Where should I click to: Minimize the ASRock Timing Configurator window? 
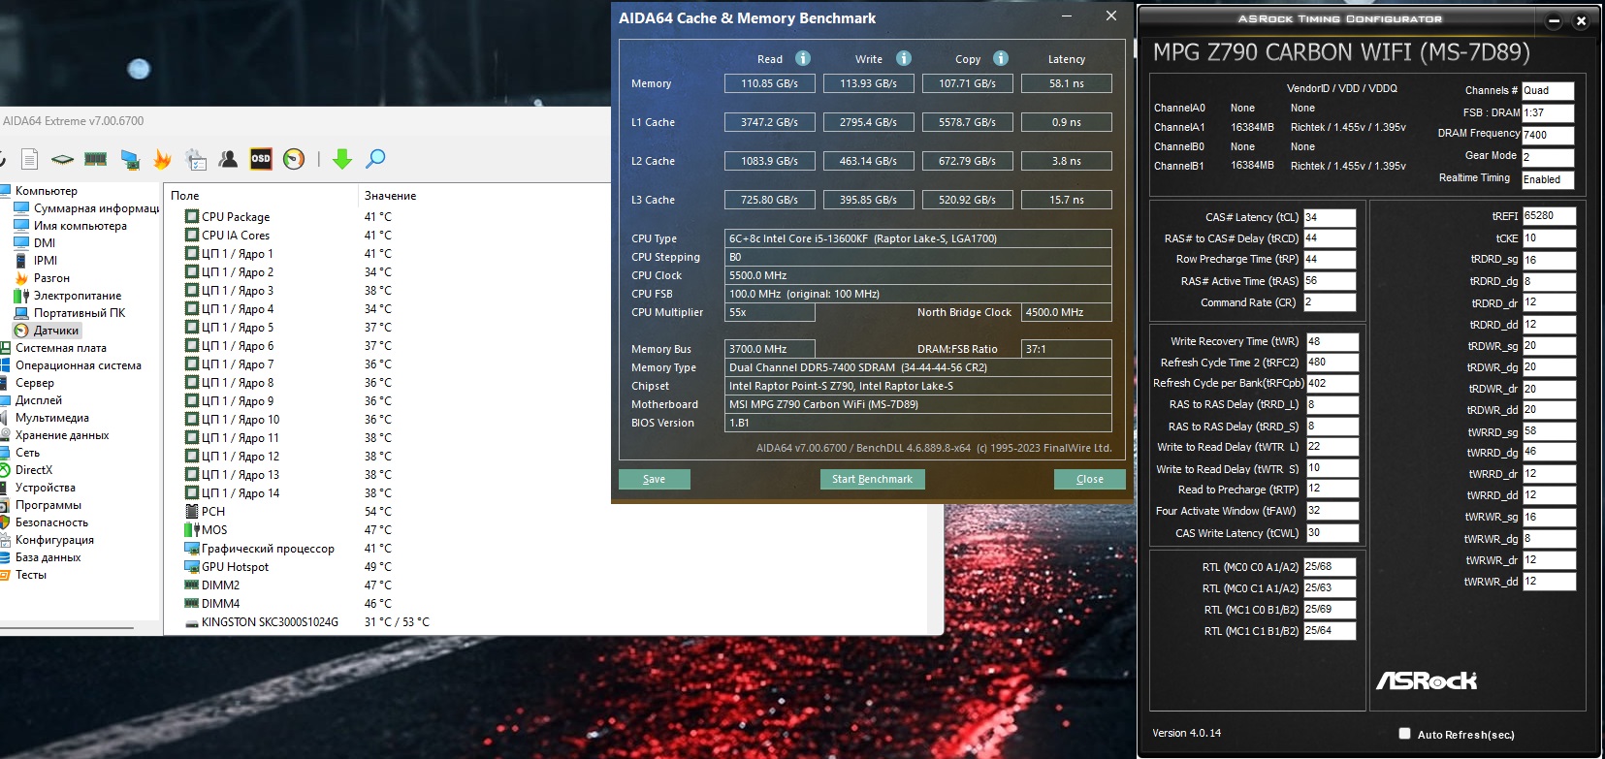1554,20
